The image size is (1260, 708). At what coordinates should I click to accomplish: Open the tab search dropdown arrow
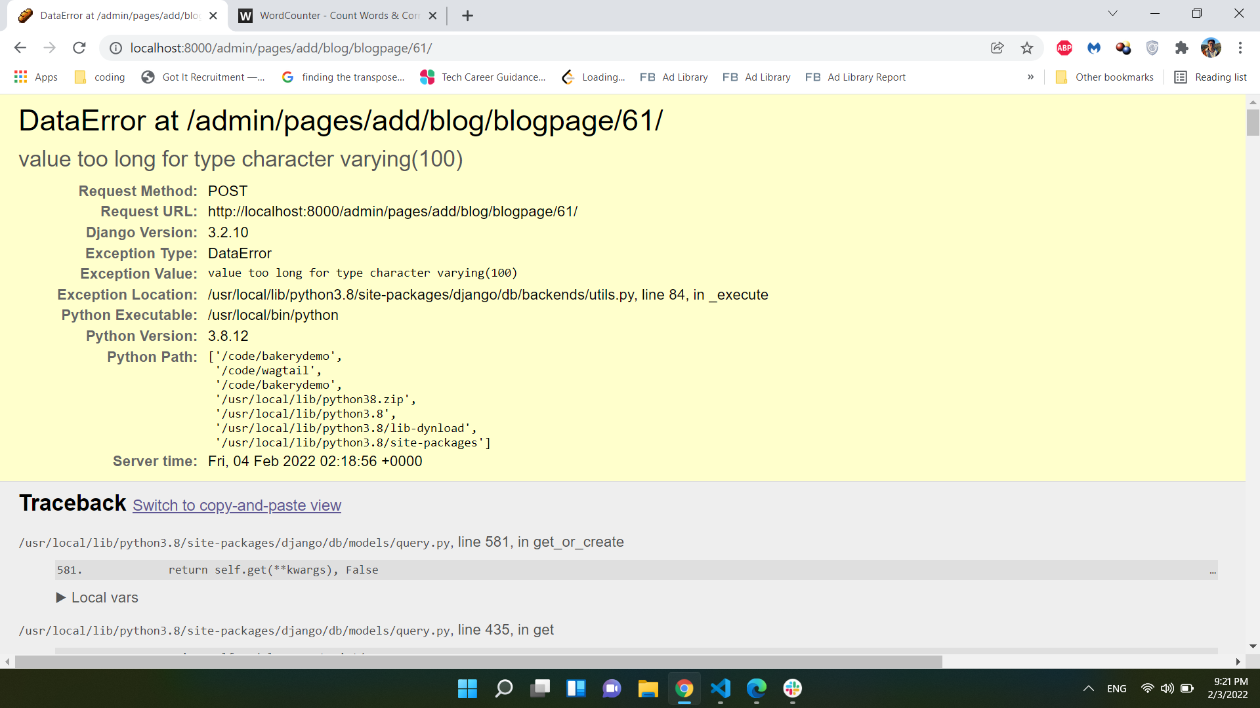(1112, 14)
